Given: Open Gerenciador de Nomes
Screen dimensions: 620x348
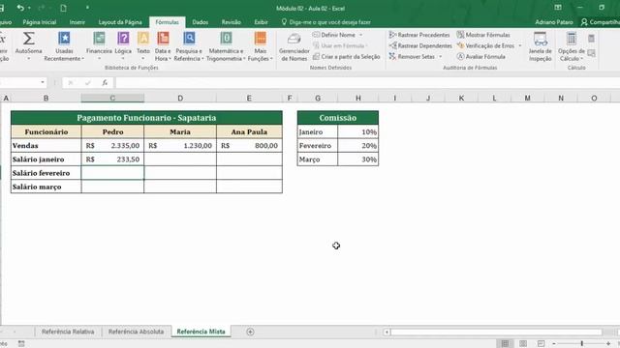Looking at the screenshot, I should (294, 46).
